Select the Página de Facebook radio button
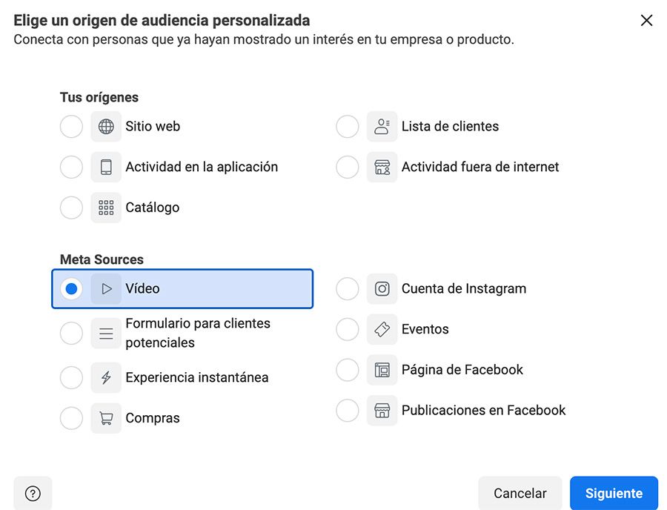The height and width of the screenshot is (510, 667). [x=348, y=369]
